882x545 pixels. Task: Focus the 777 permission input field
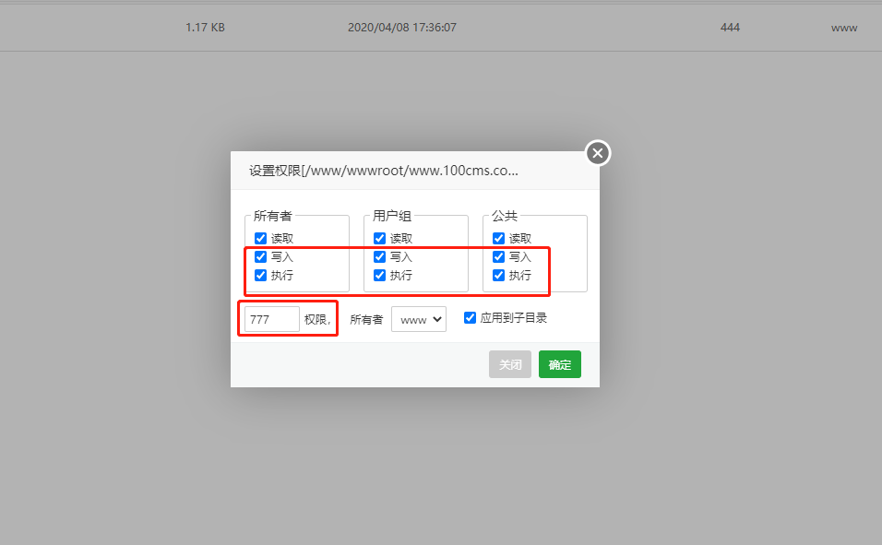(x=272, y=319)
